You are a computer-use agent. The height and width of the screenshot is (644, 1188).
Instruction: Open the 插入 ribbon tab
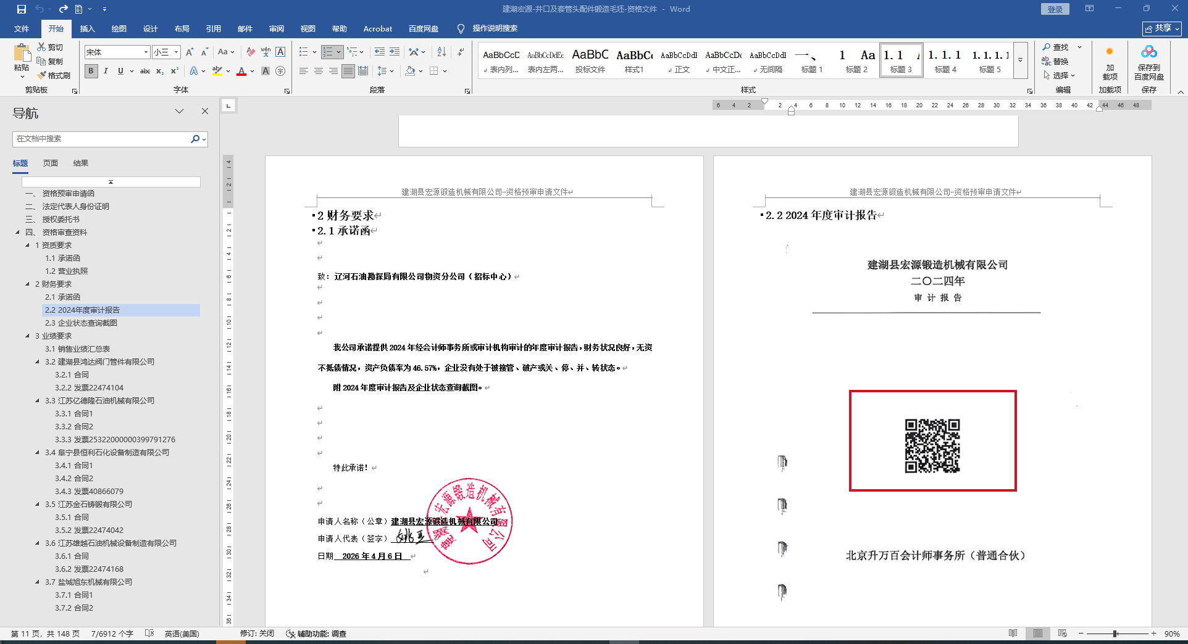87,29
